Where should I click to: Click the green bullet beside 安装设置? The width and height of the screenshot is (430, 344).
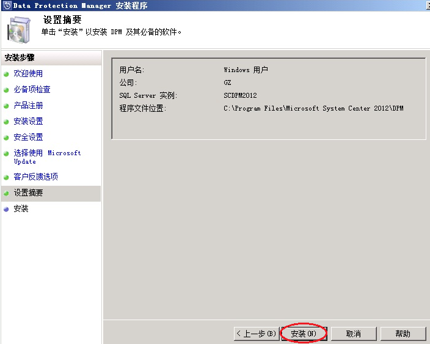pyautogui.click(x=6, y=122)
